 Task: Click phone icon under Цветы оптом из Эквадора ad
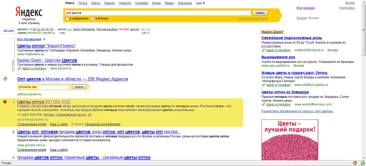coord(263,105)
